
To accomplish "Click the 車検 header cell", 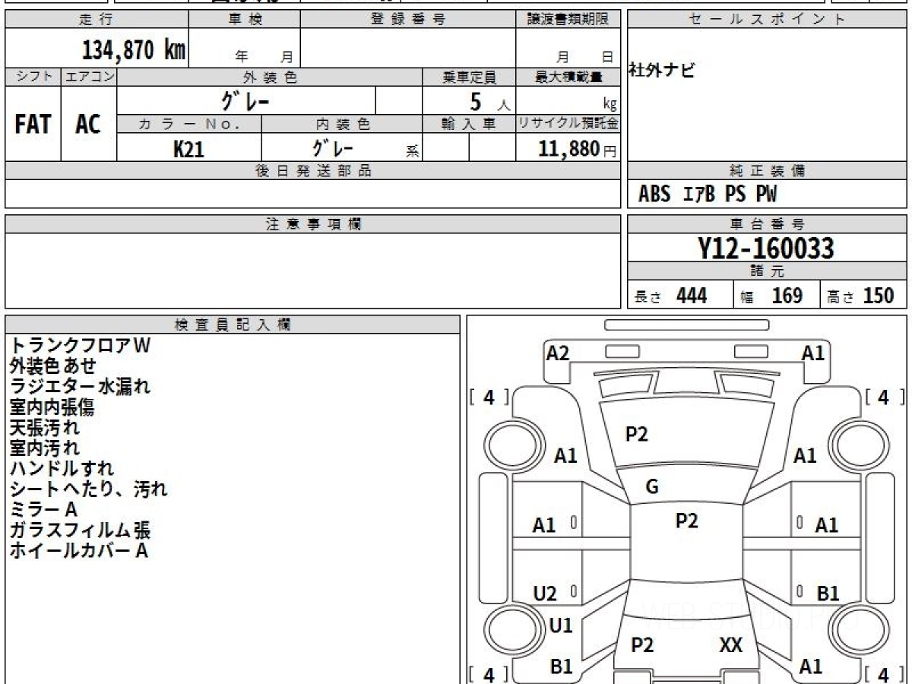I will pyautogui.click(x=244, y=20).
